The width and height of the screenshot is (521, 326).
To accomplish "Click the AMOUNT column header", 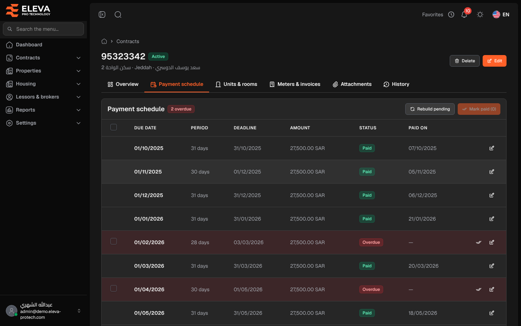I will (x=300, y=128).
